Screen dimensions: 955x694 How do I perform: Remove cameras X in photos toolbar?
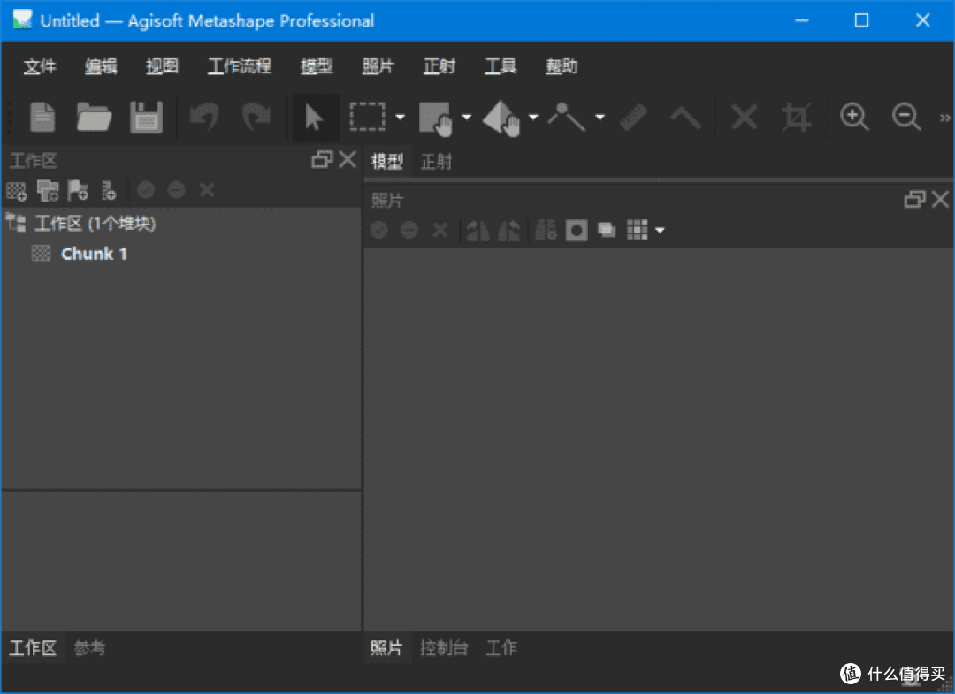(x=439, y=230)
